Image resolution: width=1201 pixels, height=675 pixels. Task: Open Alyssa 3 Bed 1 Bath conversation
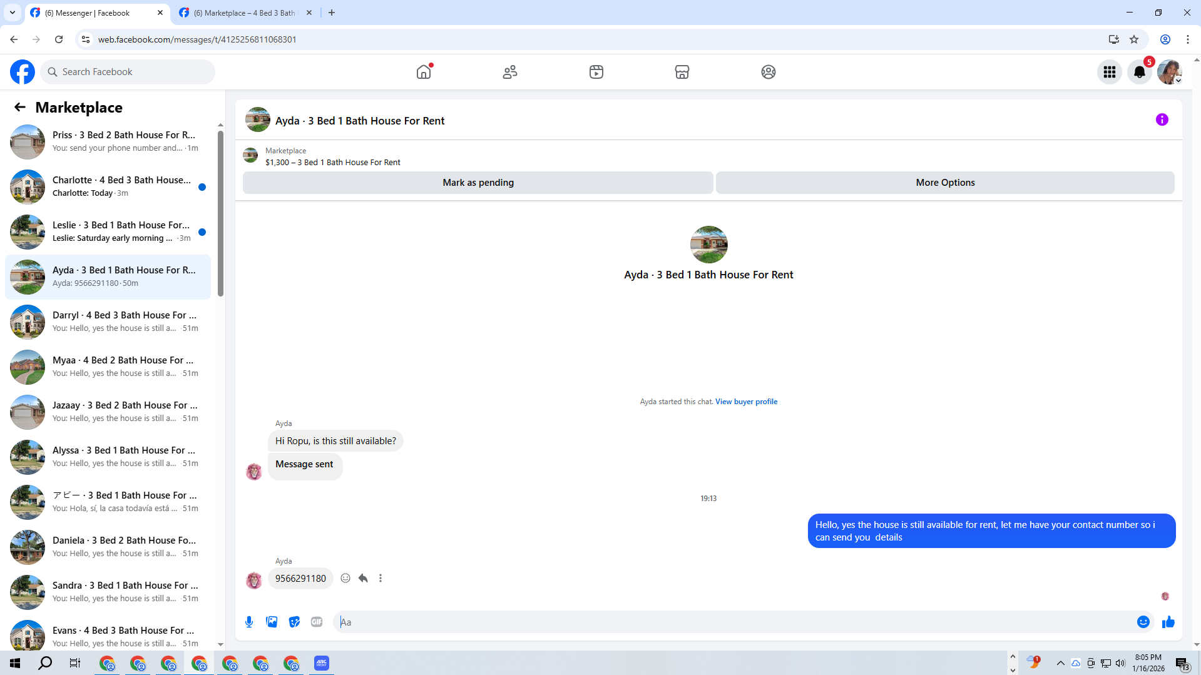[108, 457]
